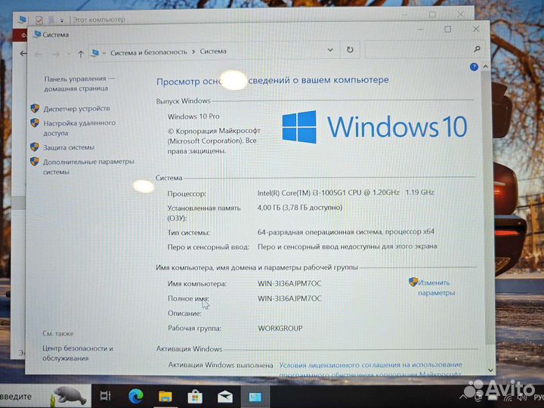The height and width of the screenshot is (408, 544).
Task: Click the Up arrow navigation button
Action: pyautogui.click(x=81, y=54)
